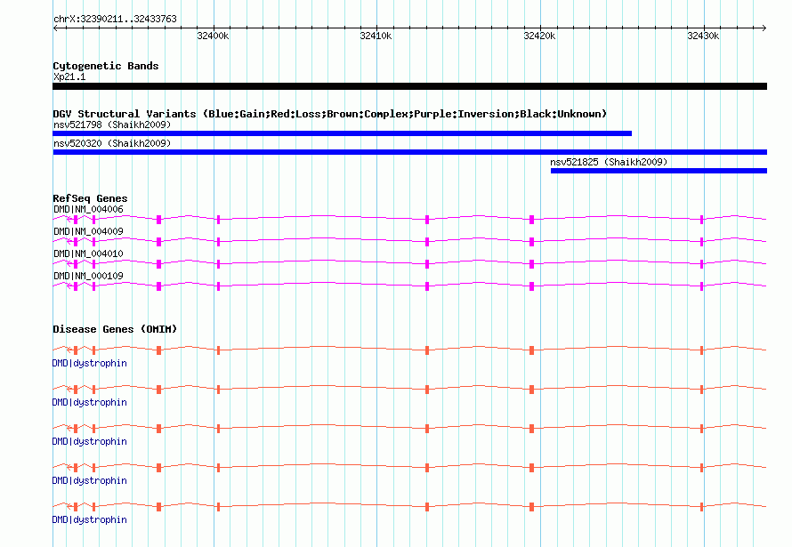Screen dimensions: 792x547
Task: Click the Cytogenetic Bands track title
Action: (x=106, y=66)
